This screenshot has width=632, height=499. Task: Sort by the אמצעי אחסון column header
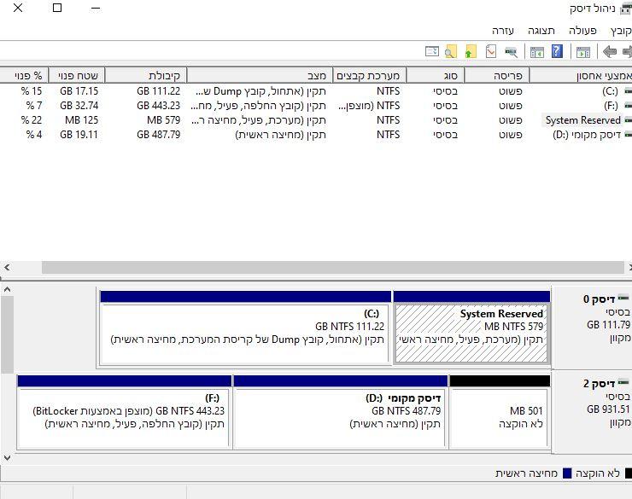point(581,75)
